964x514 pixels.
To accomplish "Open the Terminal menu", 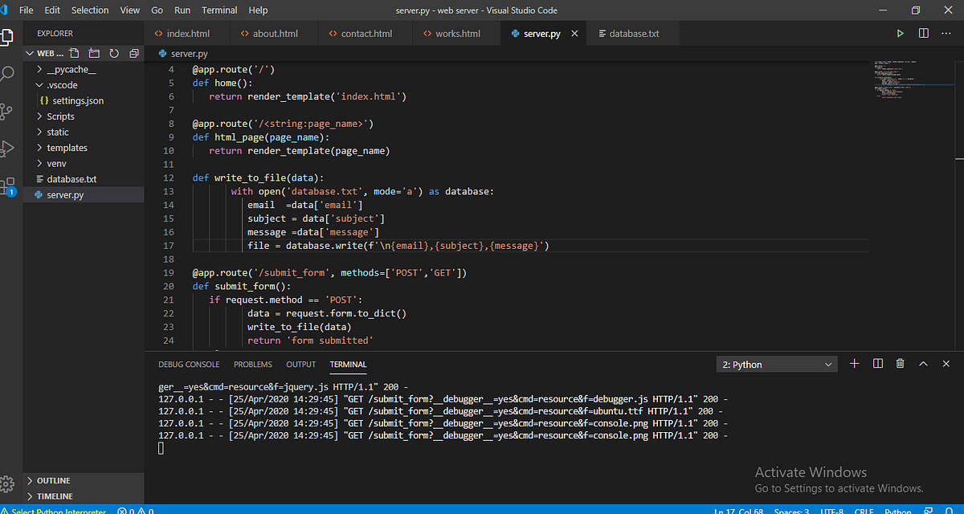I will 219,10.
